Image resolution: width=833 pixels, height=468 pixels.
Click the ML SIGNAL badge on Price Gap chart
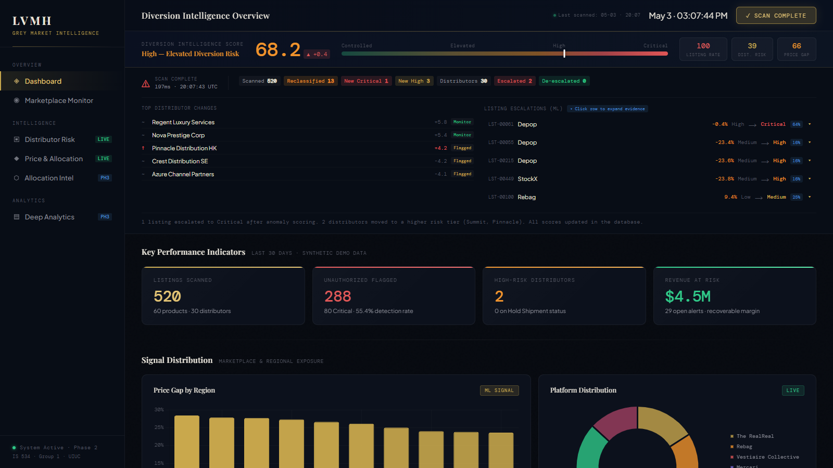[x=499, y=391]
